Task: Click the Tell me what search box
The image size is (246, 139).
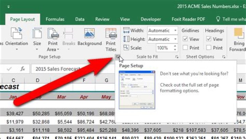Action: click(234, 19)
